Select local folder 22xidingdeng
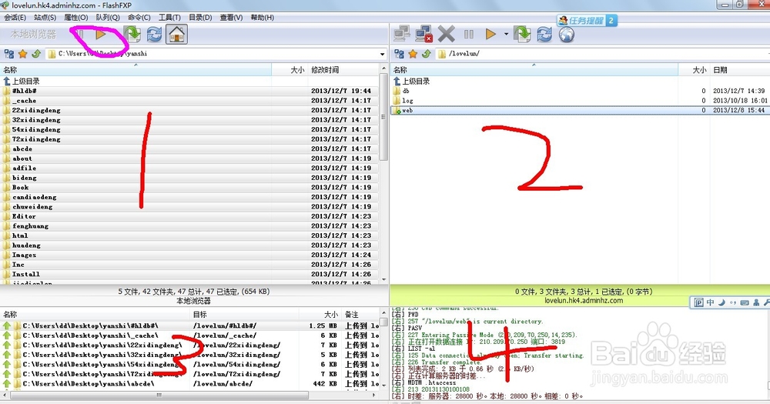770x404 pixels. 189,110
